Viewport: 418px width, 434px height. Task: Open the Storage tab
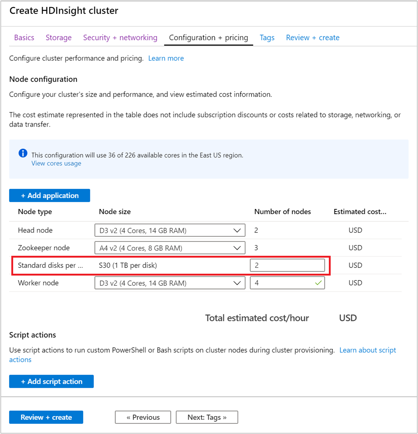(58, 38)
